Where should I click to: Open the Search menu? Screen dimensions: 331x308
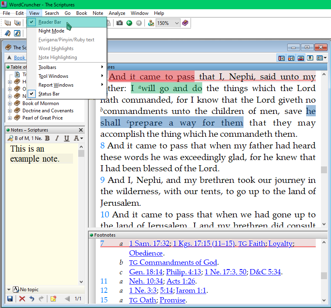click(52, 13)
